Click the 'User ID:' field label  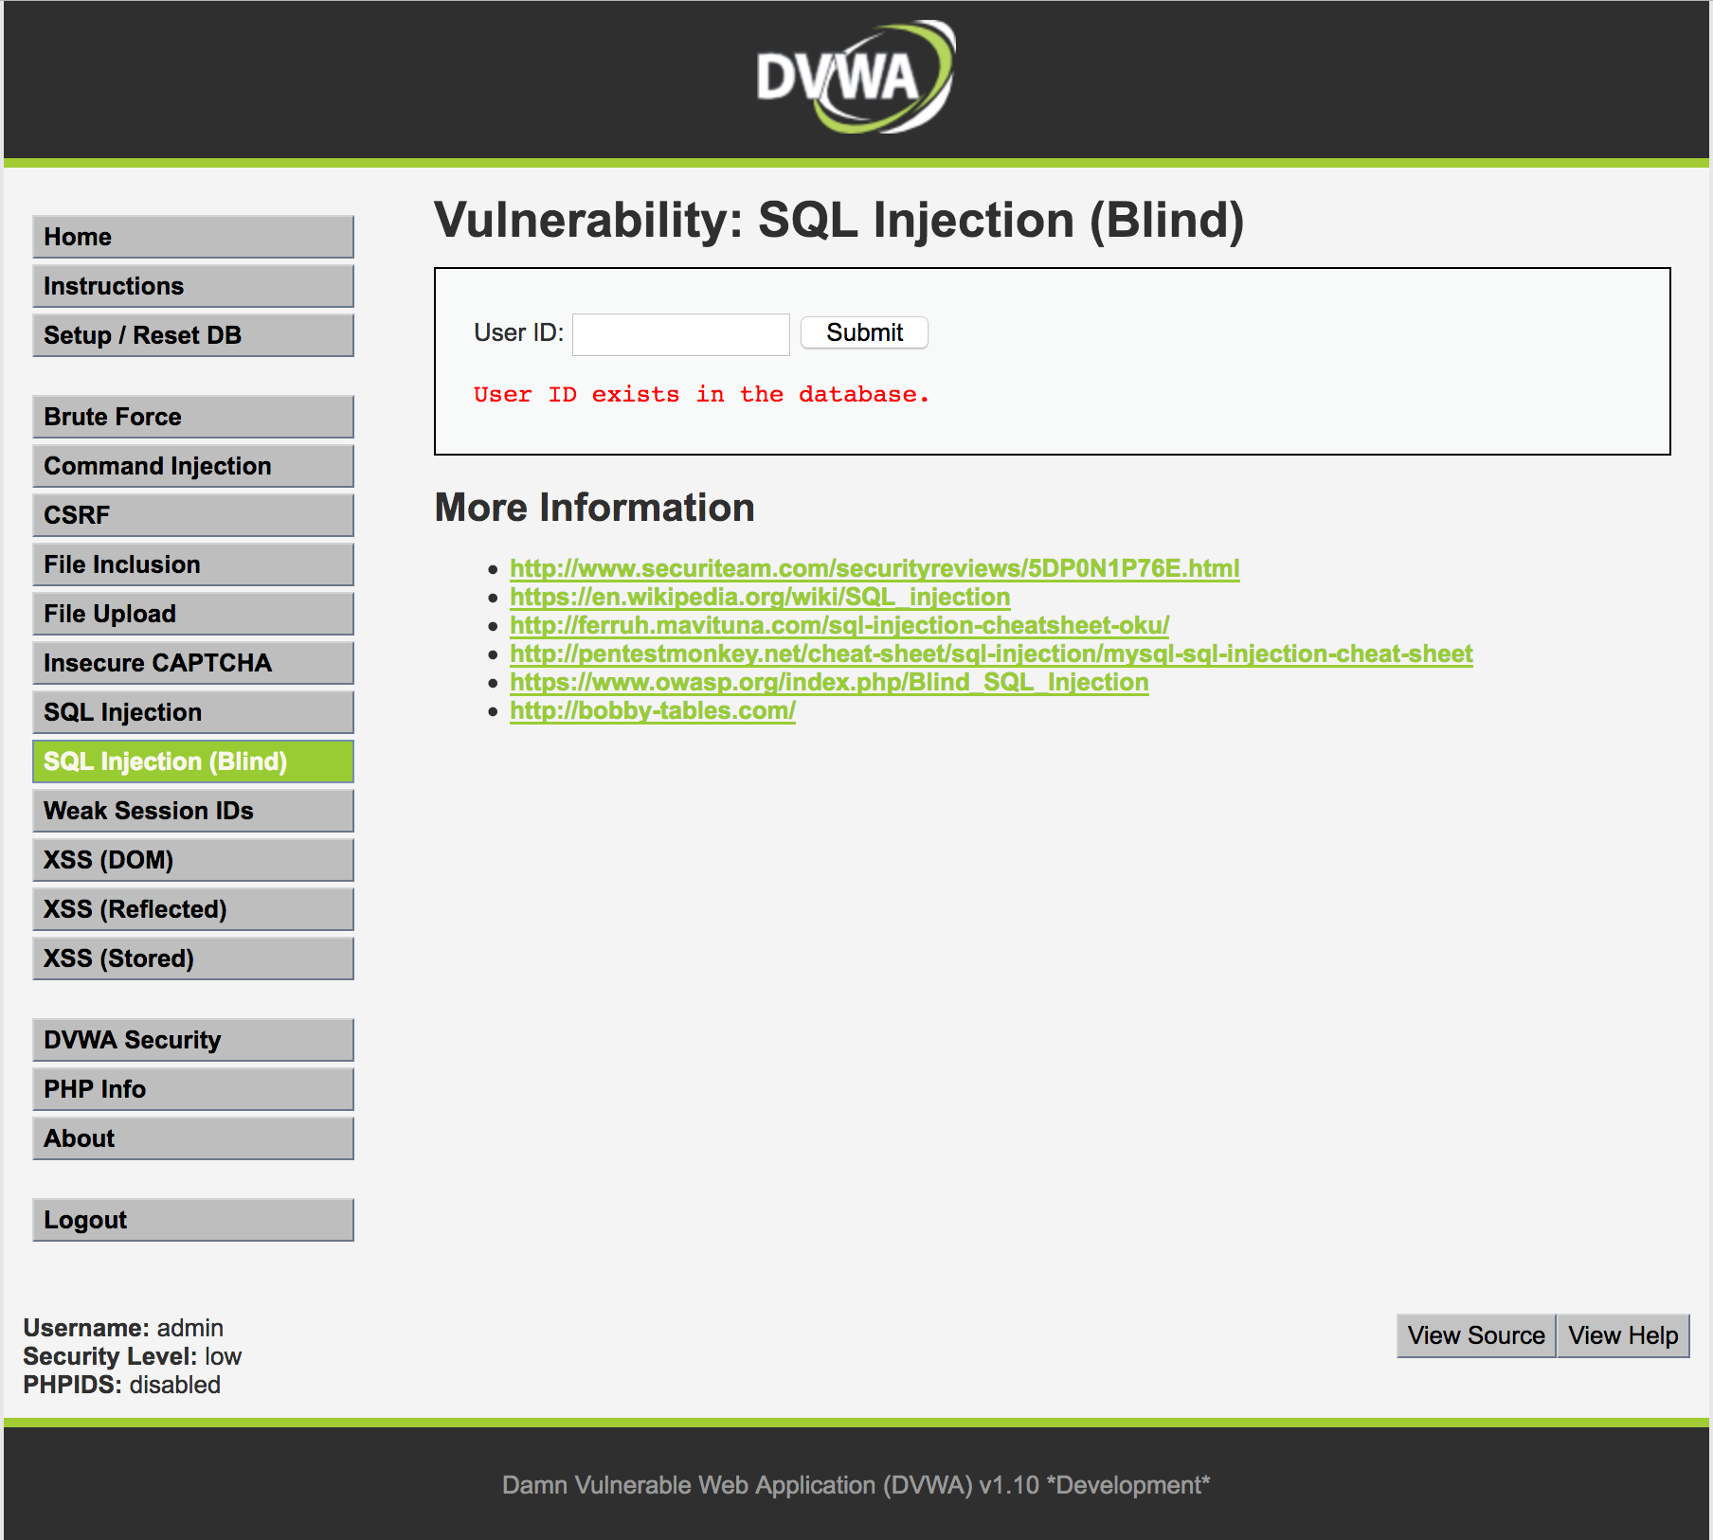point(518,332)
